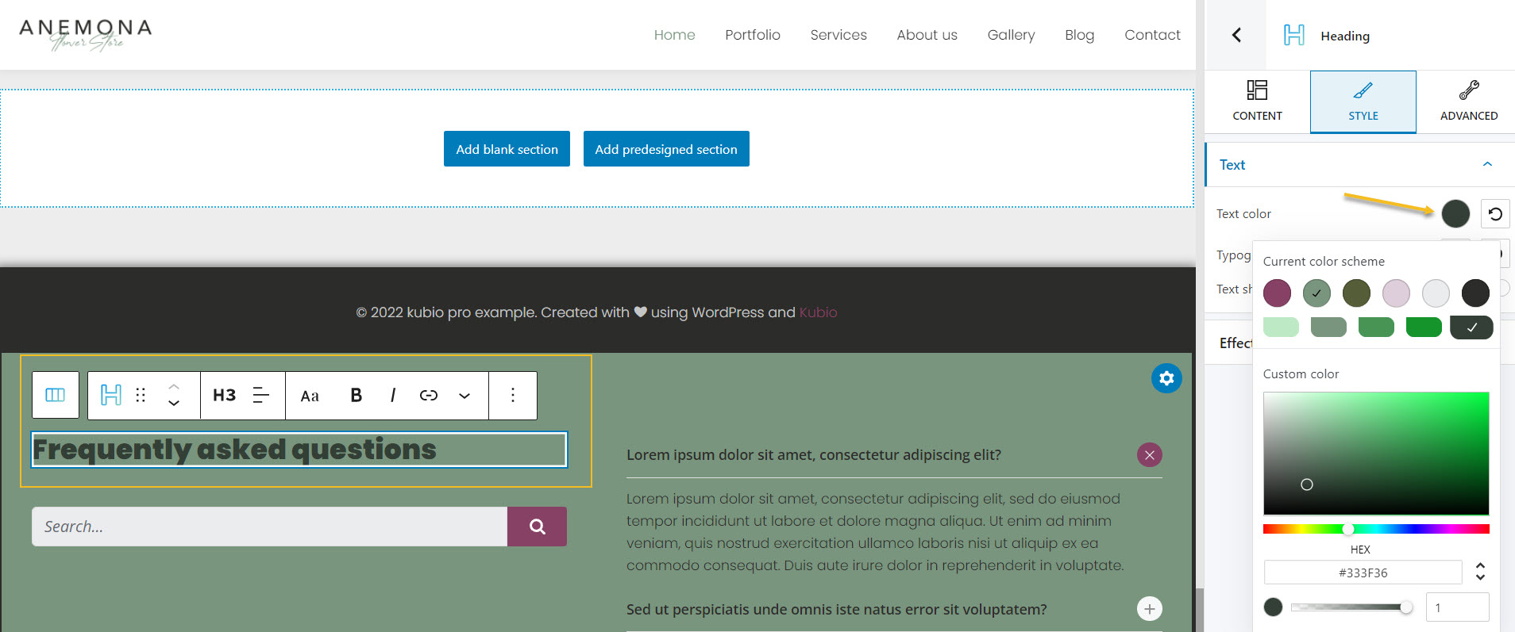1515x632 pixels.
Task: Collapse the first Lorem ipsum accordion item
Action: click(1149, 454)
